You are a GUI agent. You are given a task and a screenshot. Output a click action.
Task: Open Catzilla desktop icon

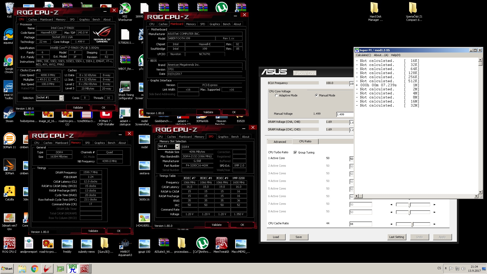[9, 193]
